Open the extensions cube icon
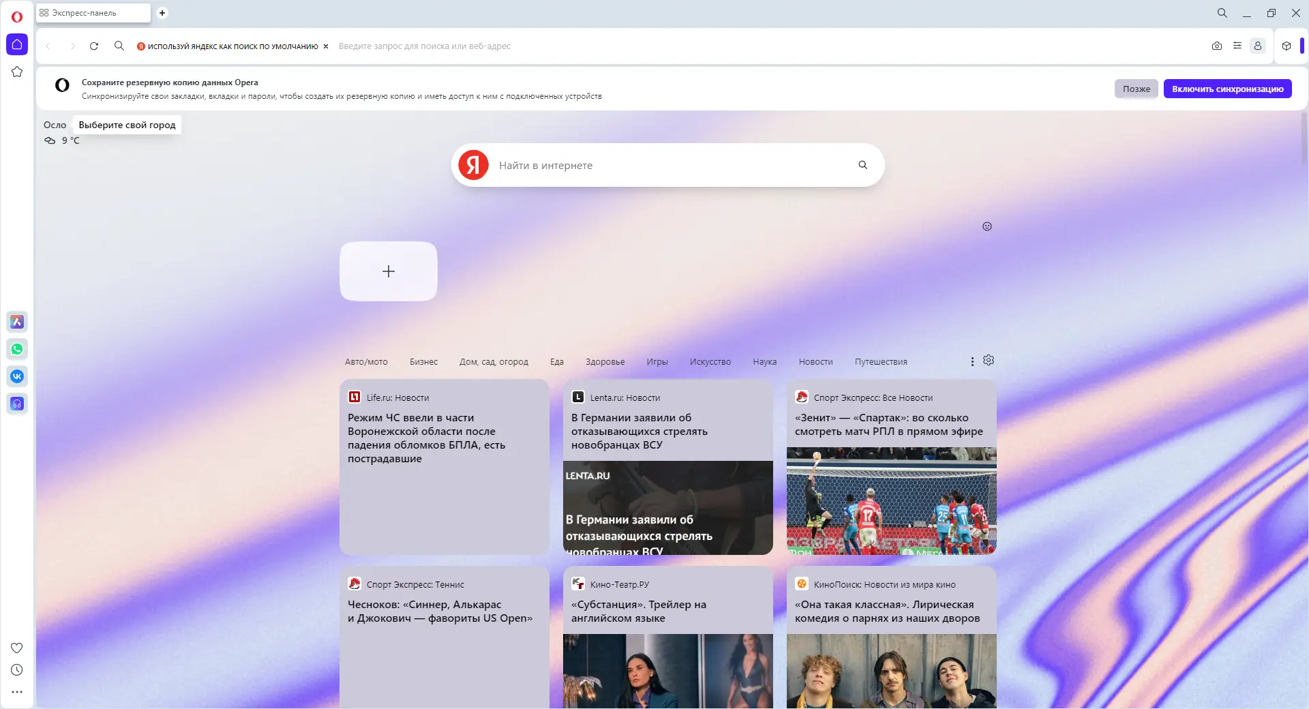Viewport: 1309px width, 709px height. (1287, 46)
